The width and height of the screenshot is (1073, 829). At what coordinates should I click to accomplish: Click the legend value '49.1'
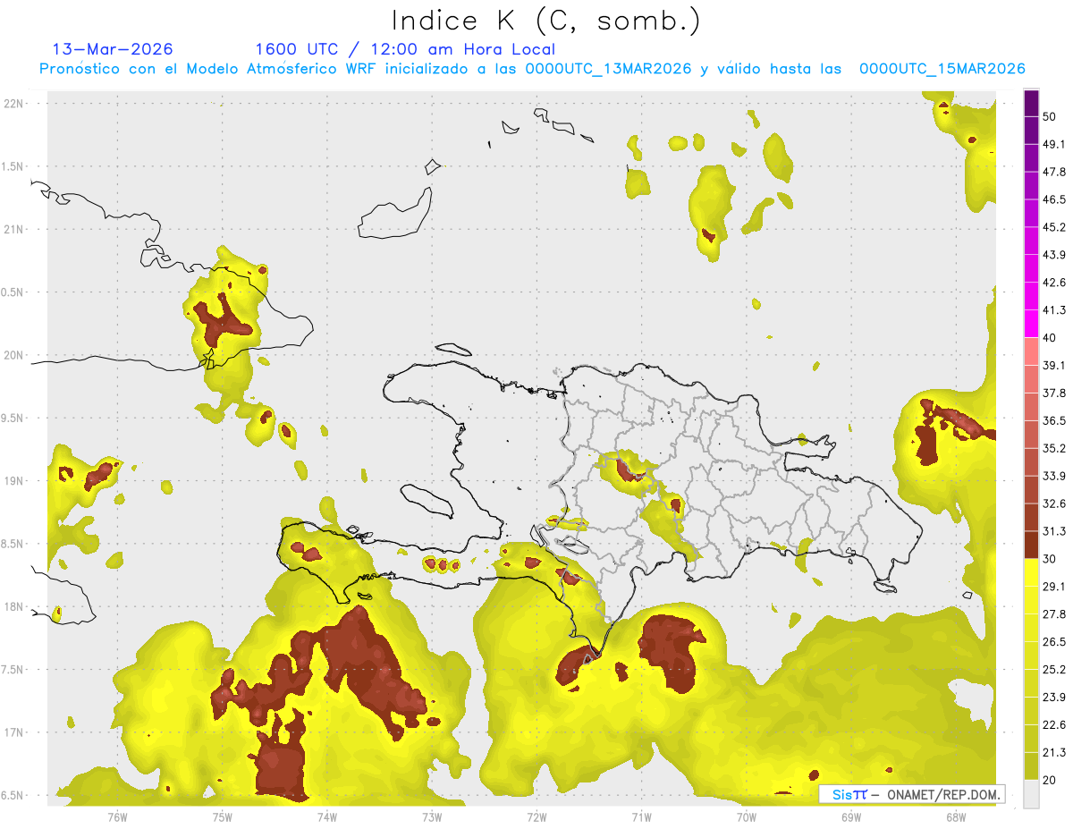[1054, 144]
